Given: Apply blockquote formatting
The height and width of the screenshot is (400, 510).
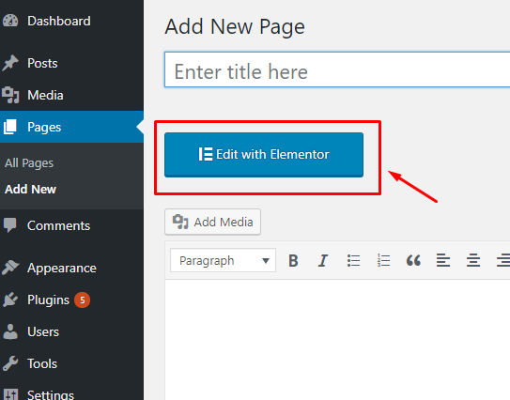Looking at the screenshot, I should pos(413,260).
